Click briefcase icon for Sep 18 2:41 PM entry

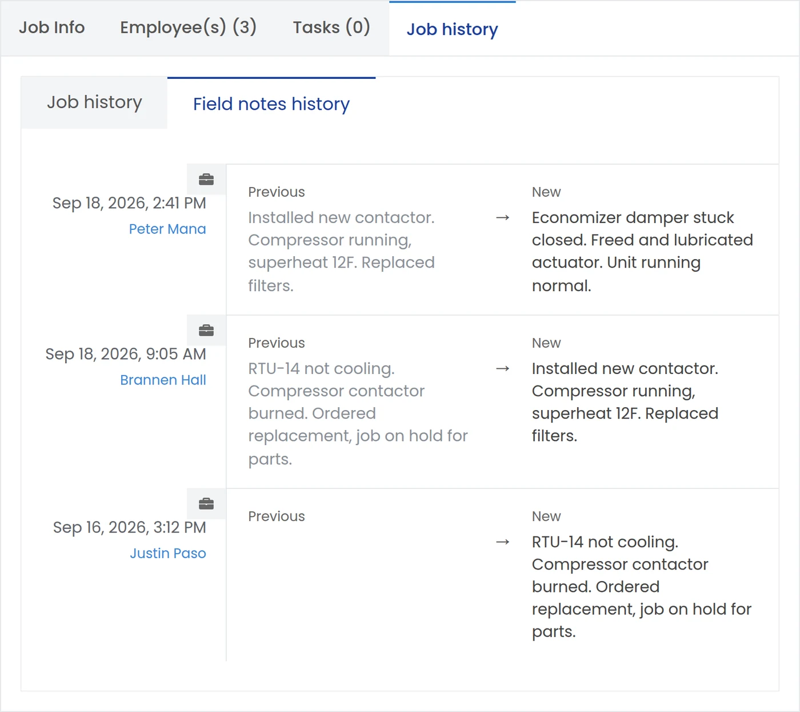pos(206,180)
